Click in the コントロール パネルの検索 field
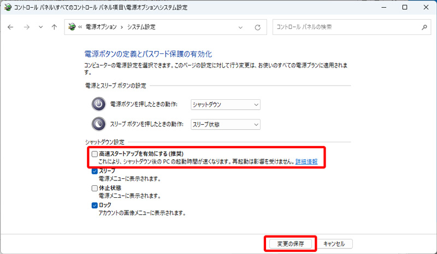The image size is (437, 254). coord(344,27)
